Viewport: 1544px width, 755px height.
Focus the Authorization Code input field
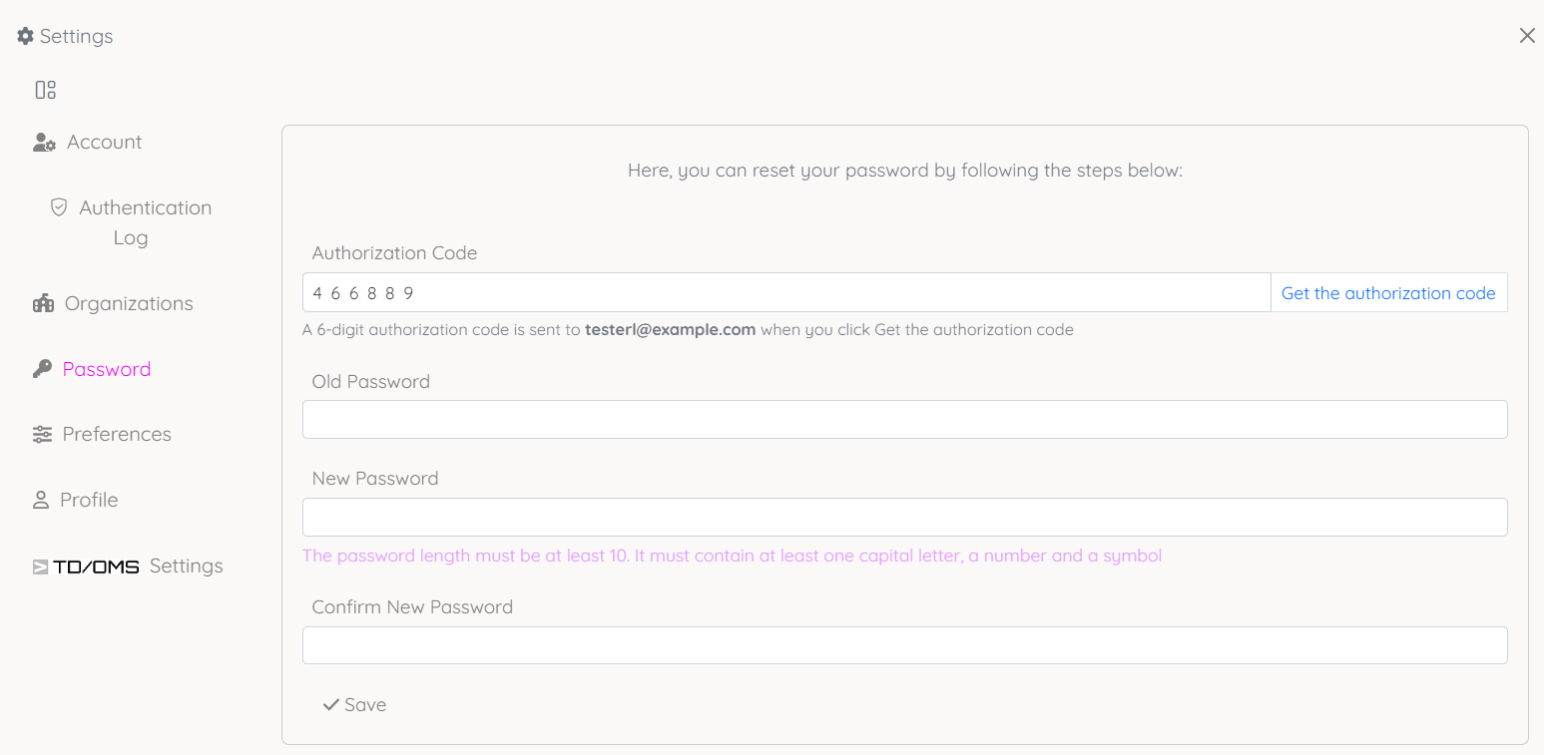[x=785, y=293]
